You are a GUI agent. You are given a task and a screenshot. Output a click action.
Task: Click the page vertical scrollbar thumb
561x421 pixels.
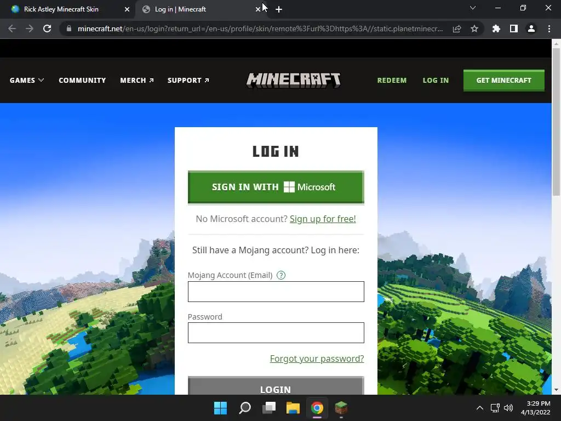[556, 122]
